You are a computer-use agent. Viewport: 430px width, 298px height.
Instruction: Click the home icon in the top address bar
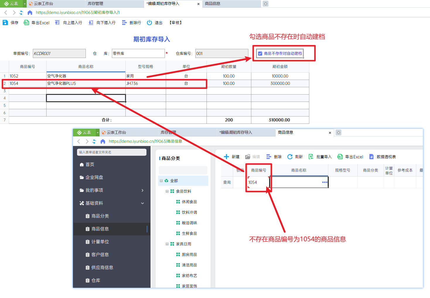coord(30,13)
